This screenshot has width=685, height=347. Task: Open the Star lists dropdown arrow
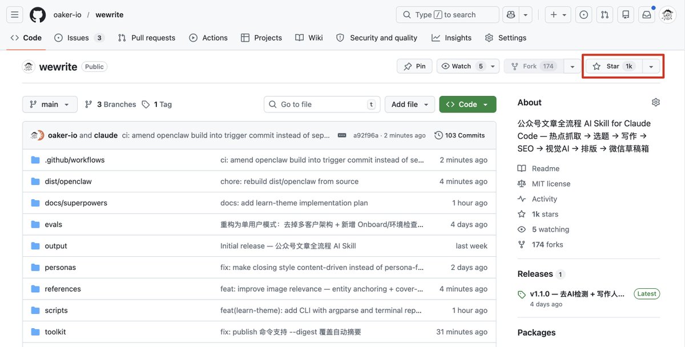point(651,66)
